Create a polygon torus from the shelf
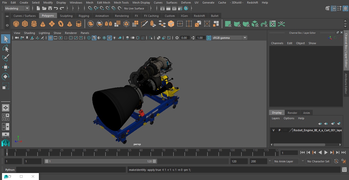This screenshot has height=180, width=349. pyautogui.click(x=61, y=24)
